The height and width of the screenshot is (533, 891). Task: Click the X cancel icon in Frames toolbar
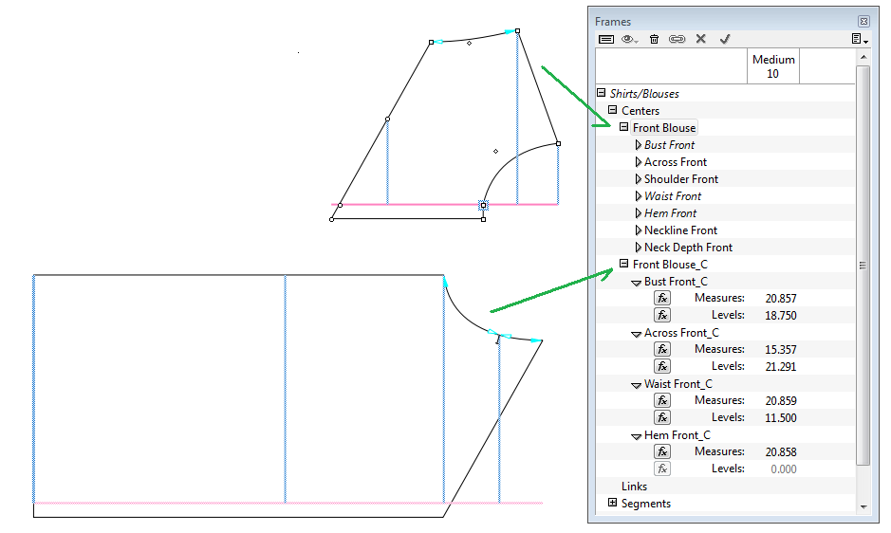(x=701, y=39)
